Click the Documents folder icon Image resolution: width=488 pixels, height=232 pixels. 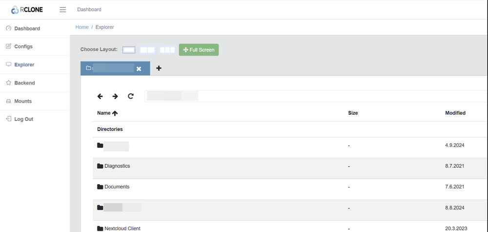(x=100, y=187)
